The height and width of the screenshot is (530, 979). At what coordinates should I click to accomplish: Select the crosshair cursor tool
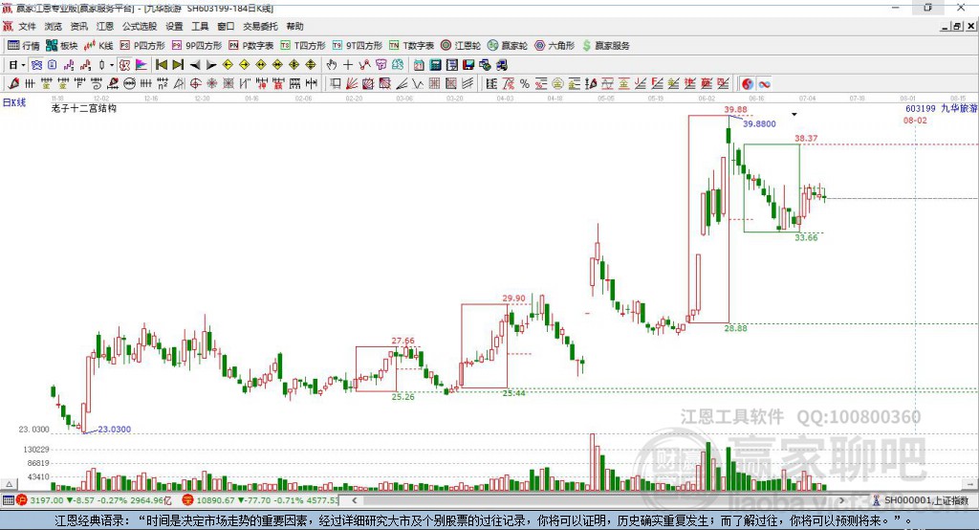(348, 65)
